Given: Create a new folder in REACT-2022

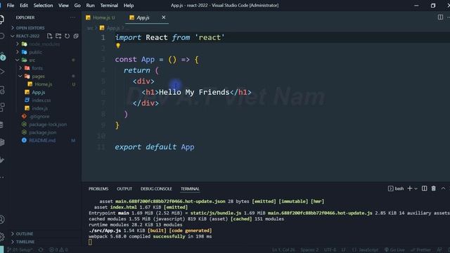Looking at the screenshot, I should click(58, 36).
